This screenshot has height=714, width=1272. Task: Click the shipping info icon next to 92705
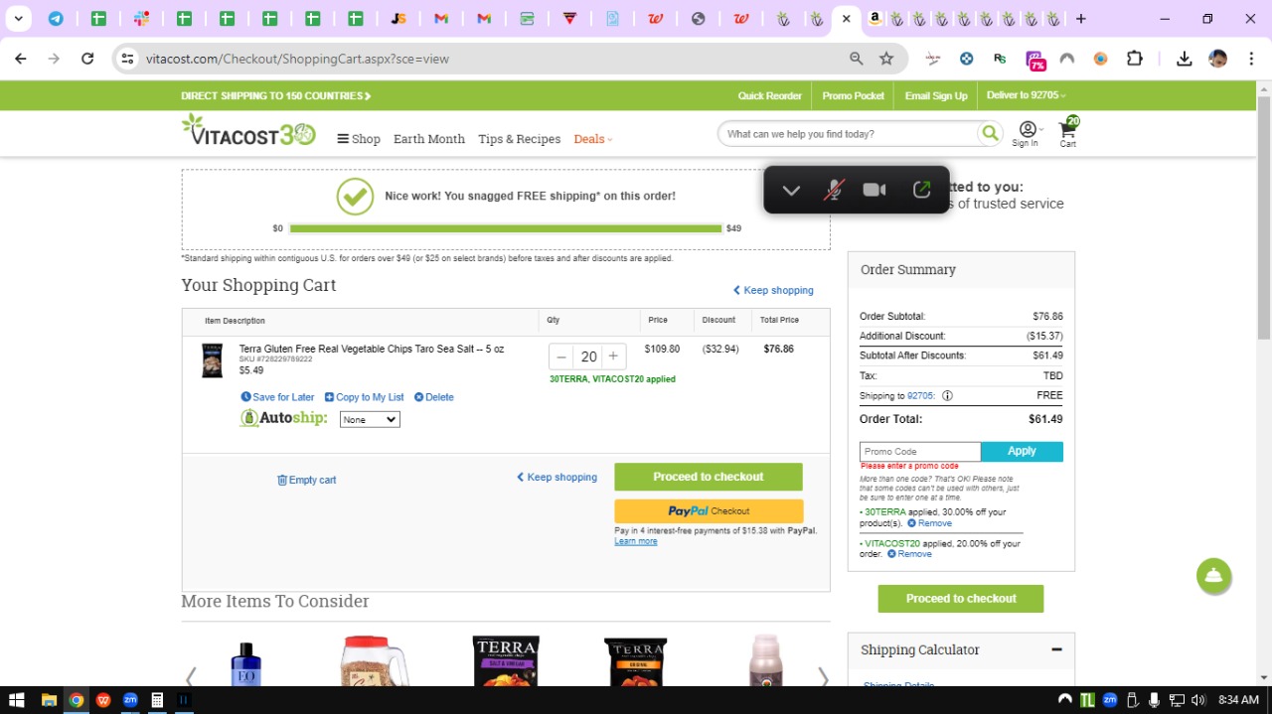click(x=947, y=395)
